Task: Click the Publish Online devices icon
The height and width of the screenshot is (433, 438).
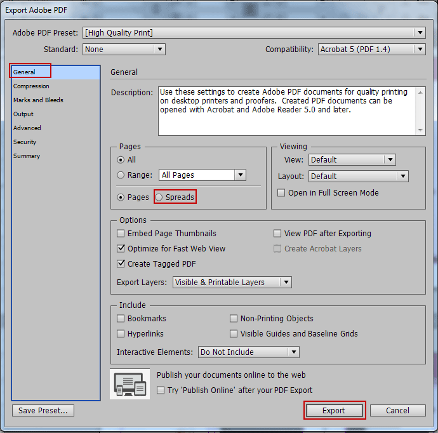Action: tap(130, 384)
